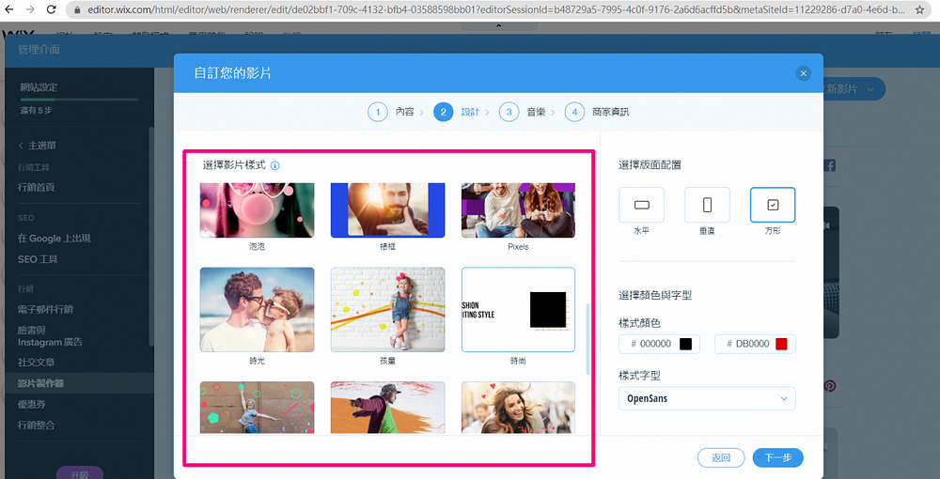This screenshot has height=479, width=940.
Task: Go to step 4 商家資訊
Action: pyautogui.click(x=597, y=112)
